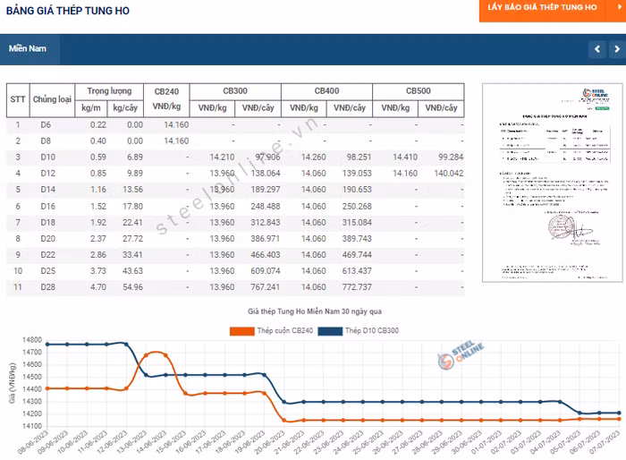Select the Miền Nam tab
The height and width of the screenshot is (460, 626).
[28, 48]
